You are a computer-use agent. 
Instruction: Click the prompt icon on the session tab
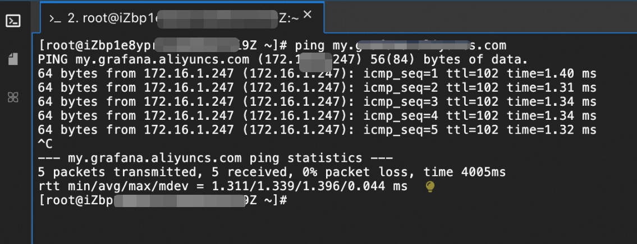click(x=54, y=18)
